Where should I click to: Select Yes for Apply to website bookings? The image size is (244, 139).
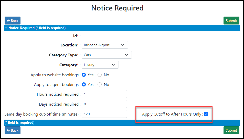(84, 75)
